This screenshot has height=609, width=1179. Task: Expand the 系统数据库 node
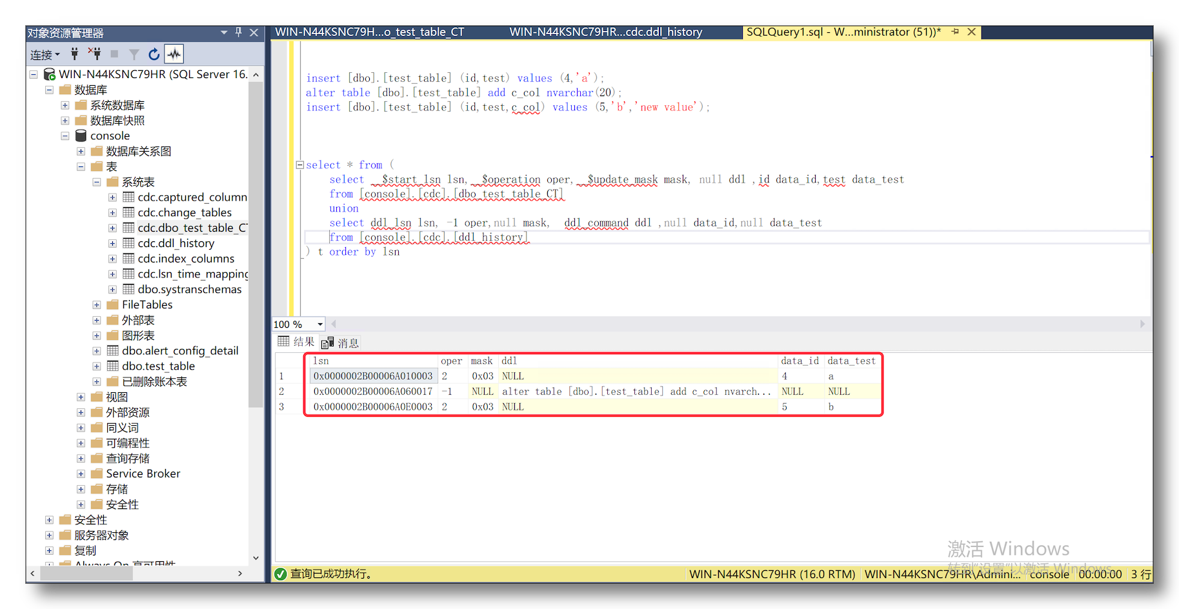click(65, 105)
